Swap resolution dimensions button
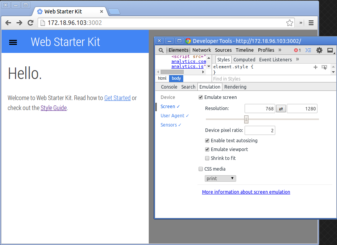337x245 pixels. coord(281,109)
